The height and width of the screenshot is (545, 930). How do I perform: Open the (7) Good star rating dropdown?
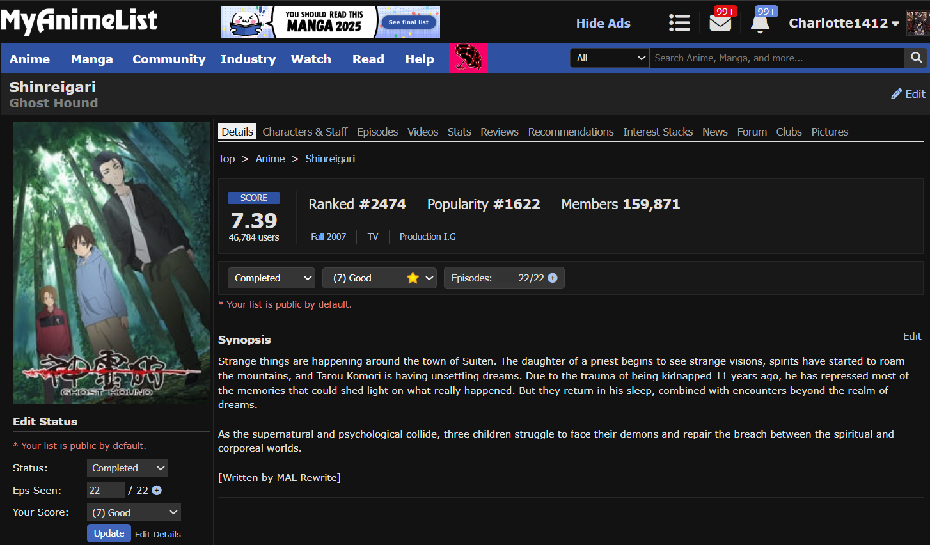(x=379, y=278)
